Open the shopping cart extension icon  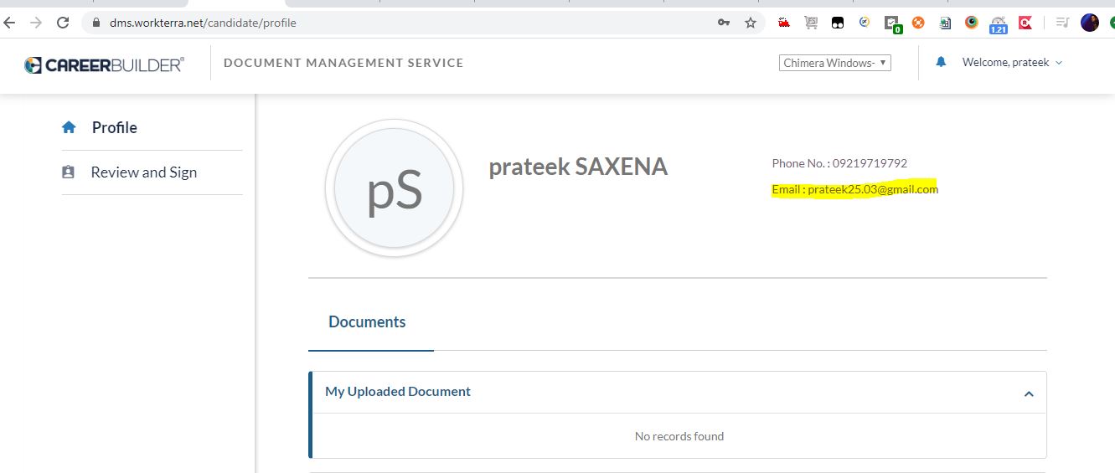(x=810, y=23)
